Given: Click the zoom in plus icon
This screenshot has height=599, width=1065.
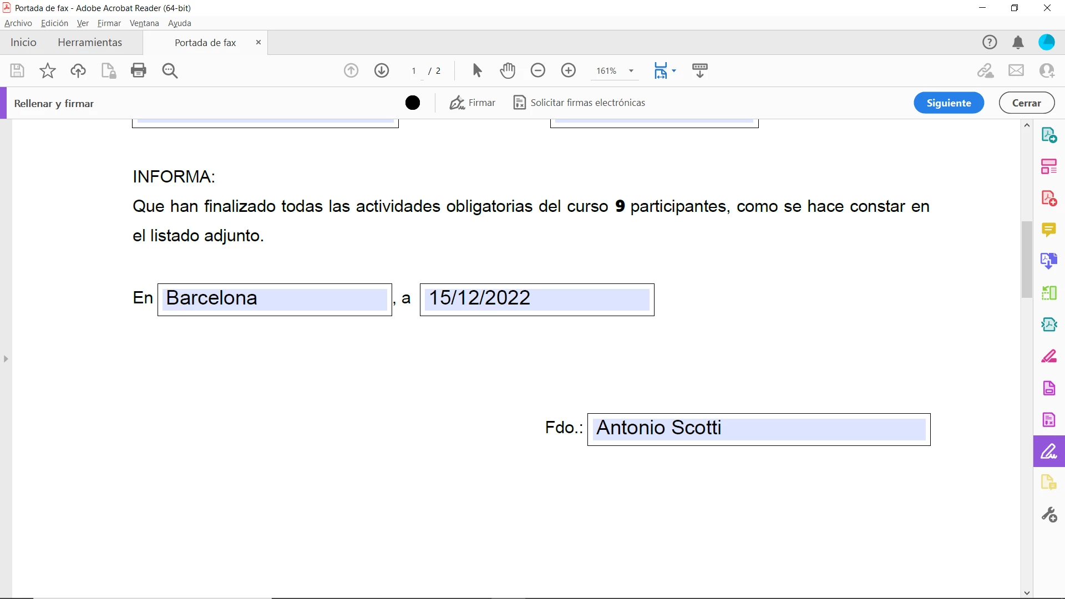Looking at the screenshot, I should [569, 70].
